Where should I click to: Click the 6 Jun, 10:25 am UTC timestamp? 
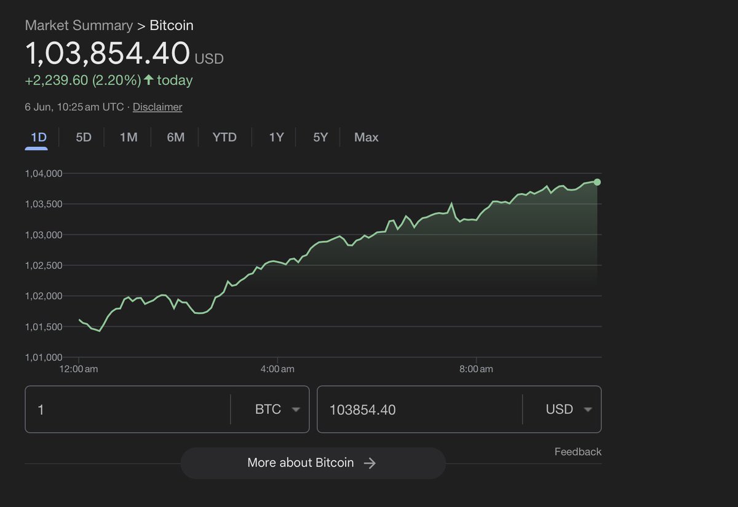[74, 107]
